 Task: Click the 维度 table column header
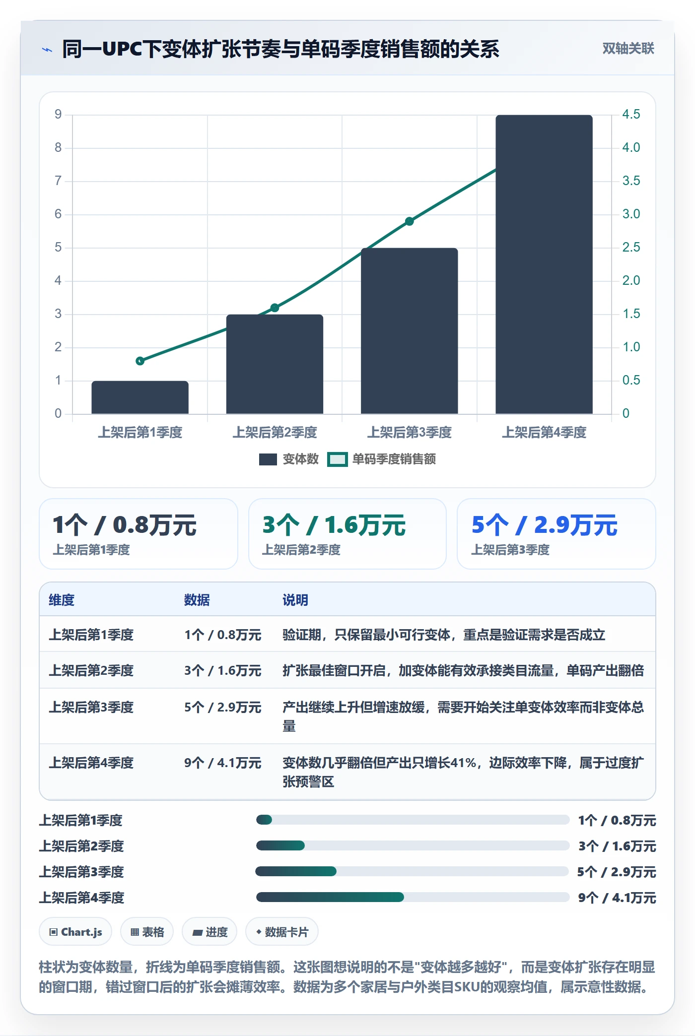pos(62,600)
